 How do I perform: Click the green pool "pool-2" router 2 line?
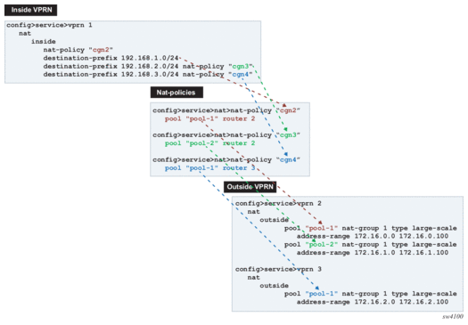(x=209, y=143)
